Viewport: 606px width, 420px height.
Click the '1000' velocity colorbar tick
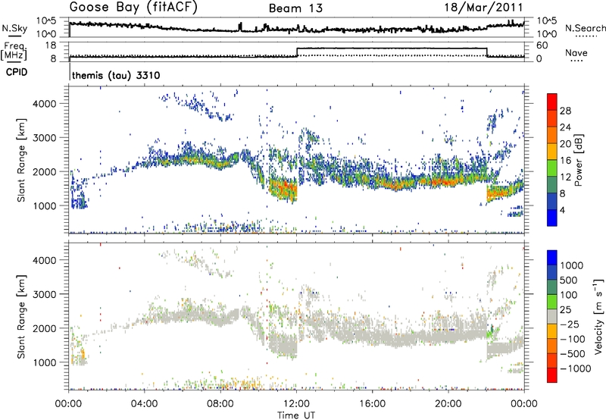(x=571, y=265)
